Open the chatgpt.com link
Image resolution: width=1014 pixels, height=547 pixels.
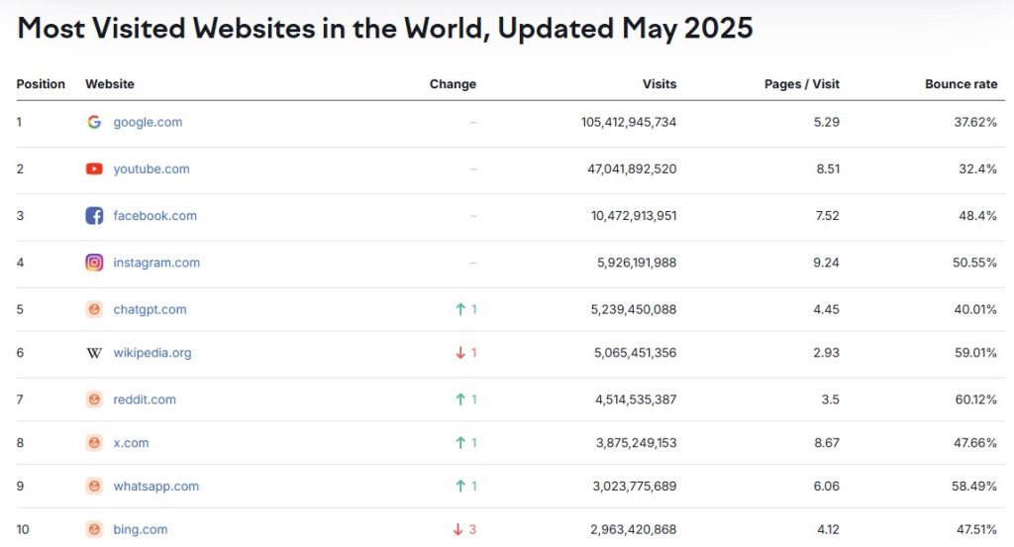[x=151, y=309]
